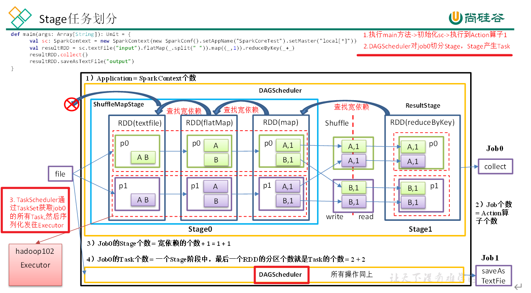The height and width of the screenshot is (293, 531).
Task: Select the saveAs TextFie action box
Action: [x=493, y=275]
